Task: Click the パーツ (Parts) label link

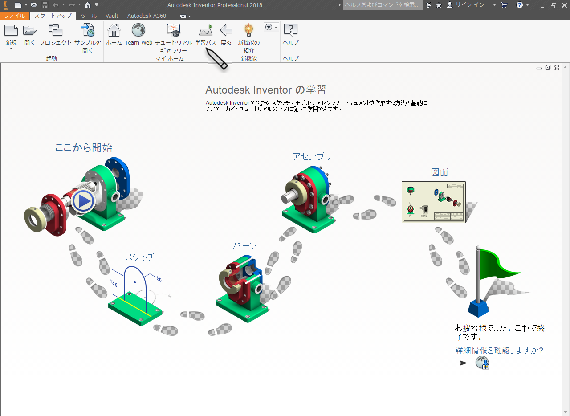Action: point(245,245)
